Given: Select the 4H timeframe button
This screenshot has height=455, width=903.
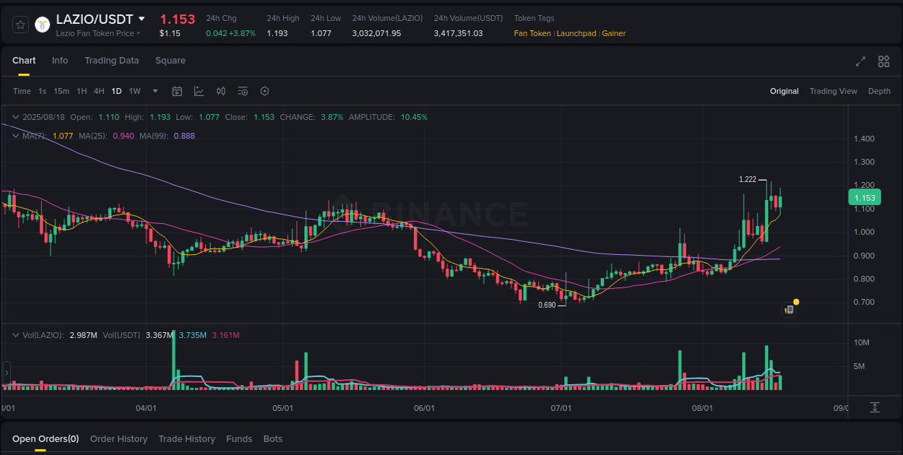Looking at the screenshot, I should coord(99,91).
